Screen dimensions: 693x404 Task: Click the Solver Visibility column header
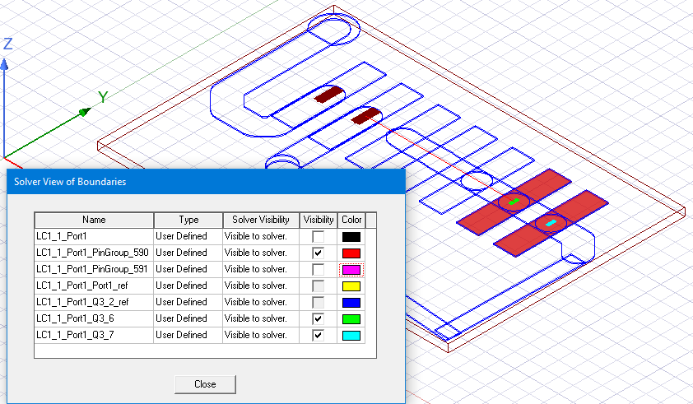click(261, 221)
